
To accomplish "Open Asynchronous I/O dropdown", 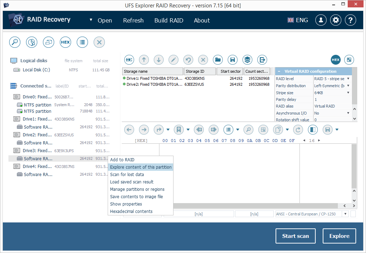I will click(x=348, y=113).
